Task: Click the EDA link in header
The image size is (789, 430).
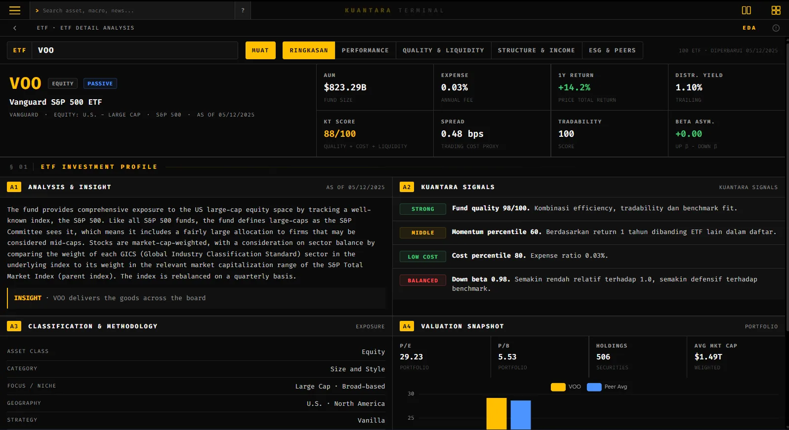Action: coord(749,28)
